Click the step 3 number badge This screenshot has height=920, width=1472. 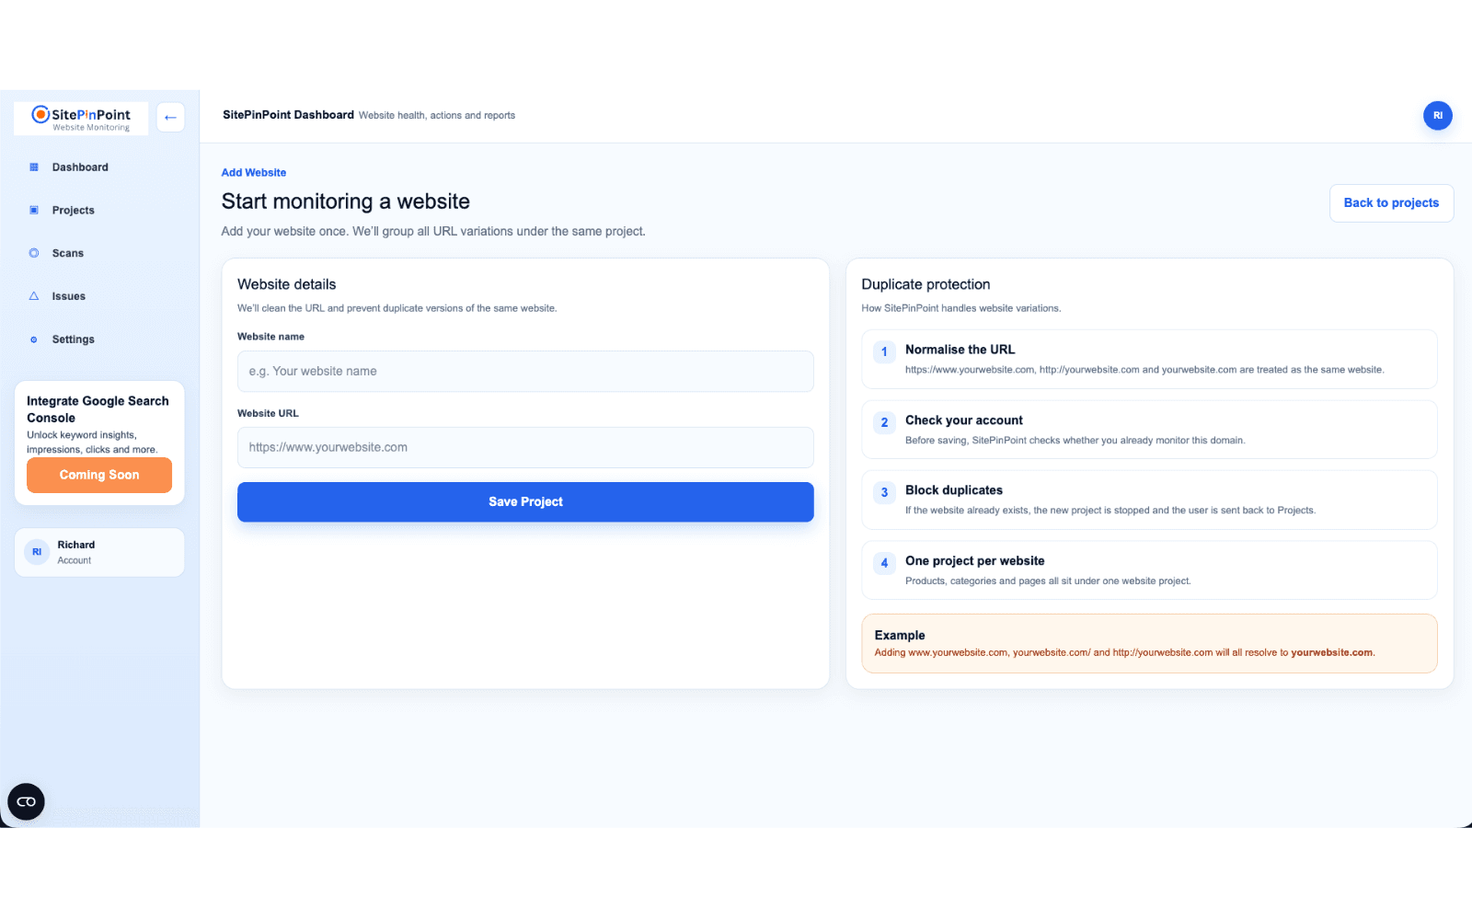click(x=884, y=492)
